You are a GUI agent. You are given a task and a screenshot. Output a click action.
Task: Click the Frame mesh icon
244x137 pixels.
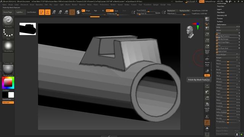tap(207, 86)
